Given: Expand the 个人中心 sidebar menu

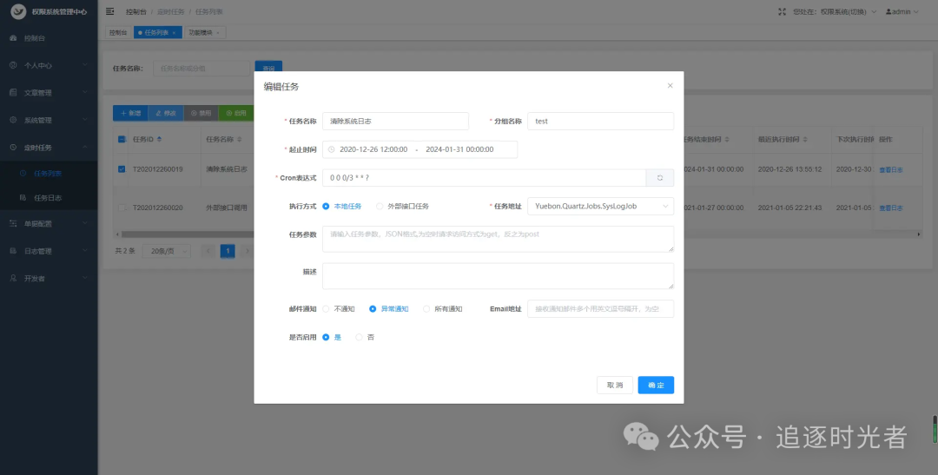Looking at the screenshot, I should click(x=49, y=65).
